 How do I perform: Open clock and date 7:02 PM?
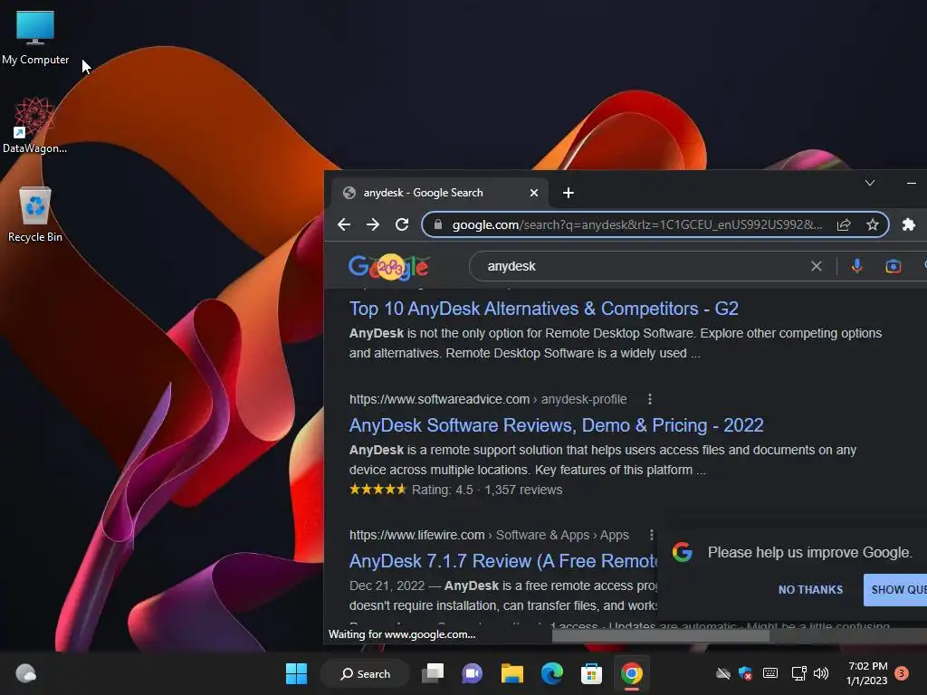click(866, 673)
